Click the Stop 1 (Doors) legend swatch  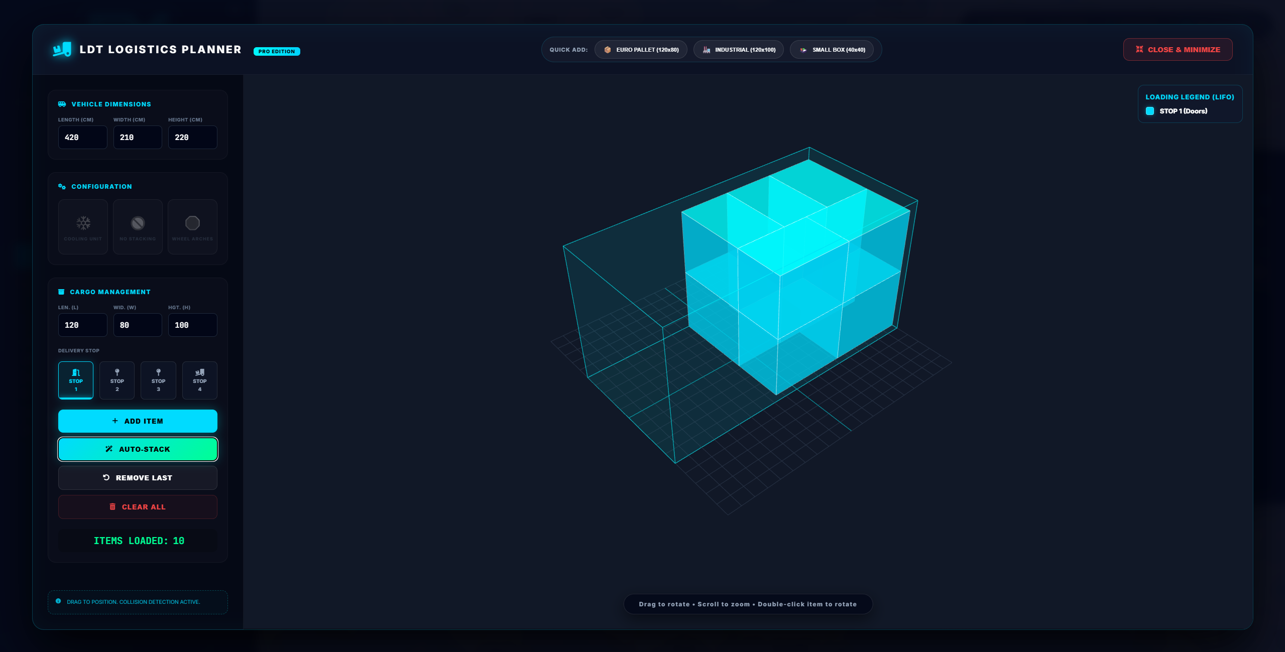pos(1150,111)
